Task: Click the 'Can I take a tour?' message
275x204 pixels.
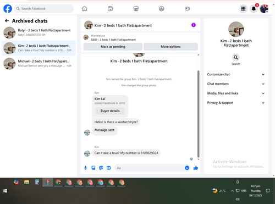Action: point(126,153)
